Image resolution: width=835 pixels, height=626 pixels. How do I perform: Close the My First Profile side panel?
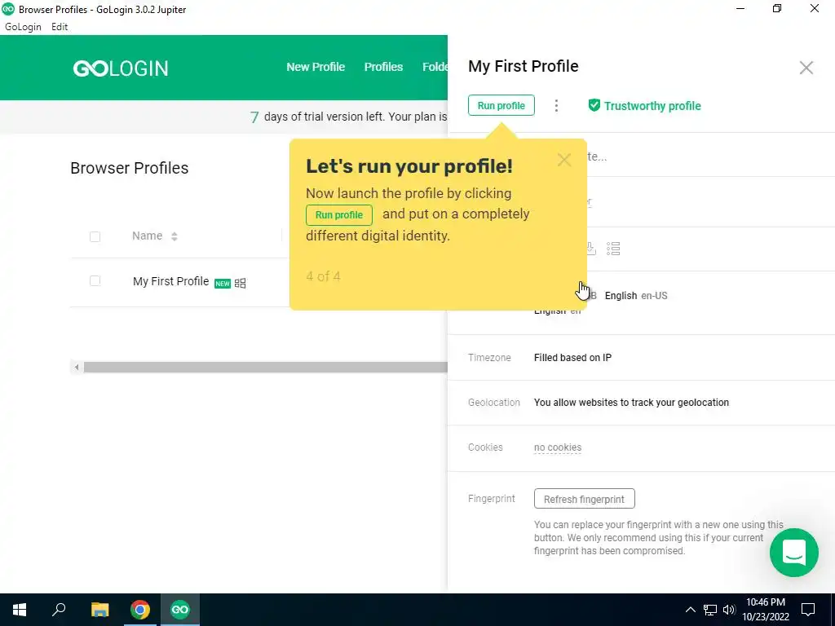pos(806,68)
